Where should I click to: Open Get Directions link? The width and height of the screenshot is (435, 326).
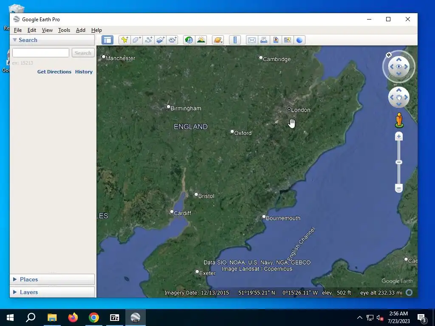pos(54,71)
